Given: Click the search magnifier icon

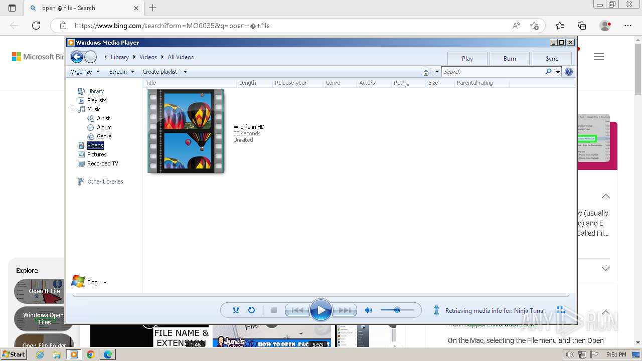Looking at the screenshot, I should click(x=548, y=72).
